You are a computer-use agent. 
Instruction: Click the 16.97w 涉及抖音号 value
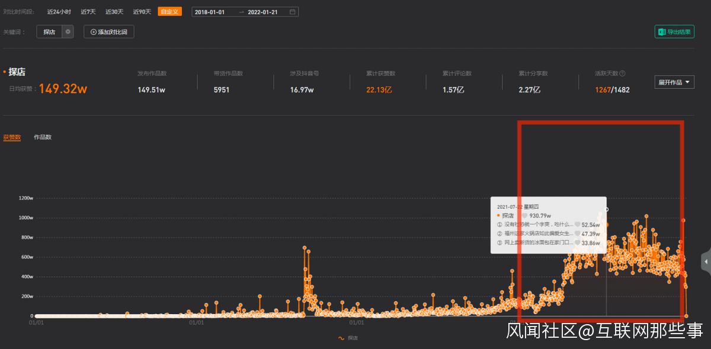click(302, 90)
